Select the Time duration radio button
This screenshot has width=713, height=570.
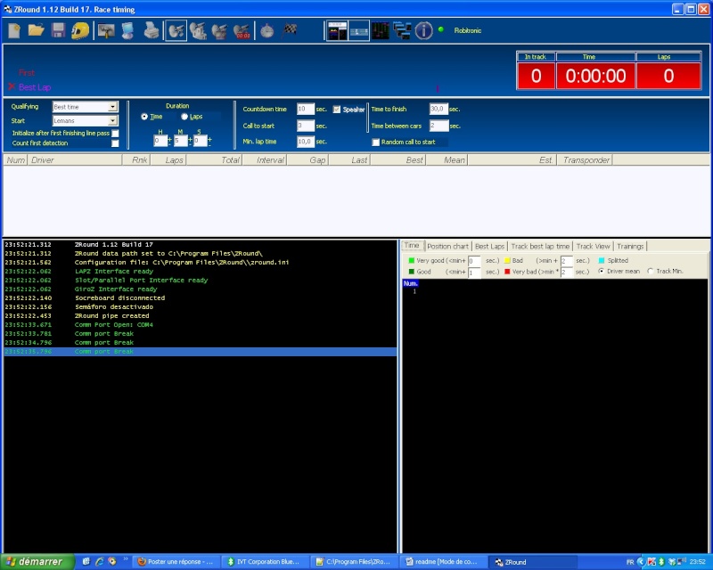(x=144, y=117)
